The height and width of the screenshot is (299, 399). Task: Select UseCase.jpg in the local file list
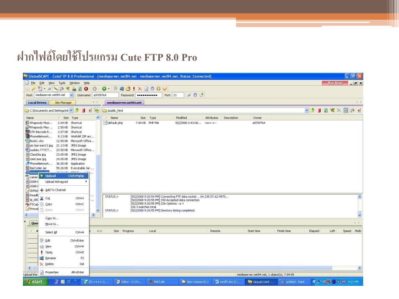[38, 159]
